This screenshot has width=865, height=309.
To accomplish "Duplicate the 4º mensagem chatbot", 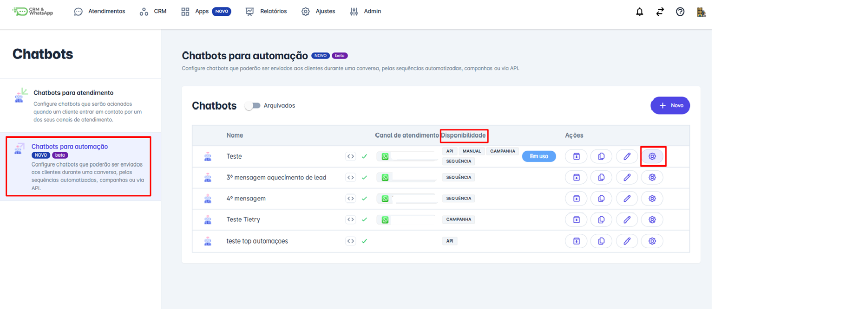I will (x=601, y=199).
